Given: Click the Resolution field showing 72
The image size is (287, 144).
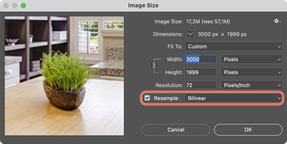Looking at the screenshot, I should point(201,85).
